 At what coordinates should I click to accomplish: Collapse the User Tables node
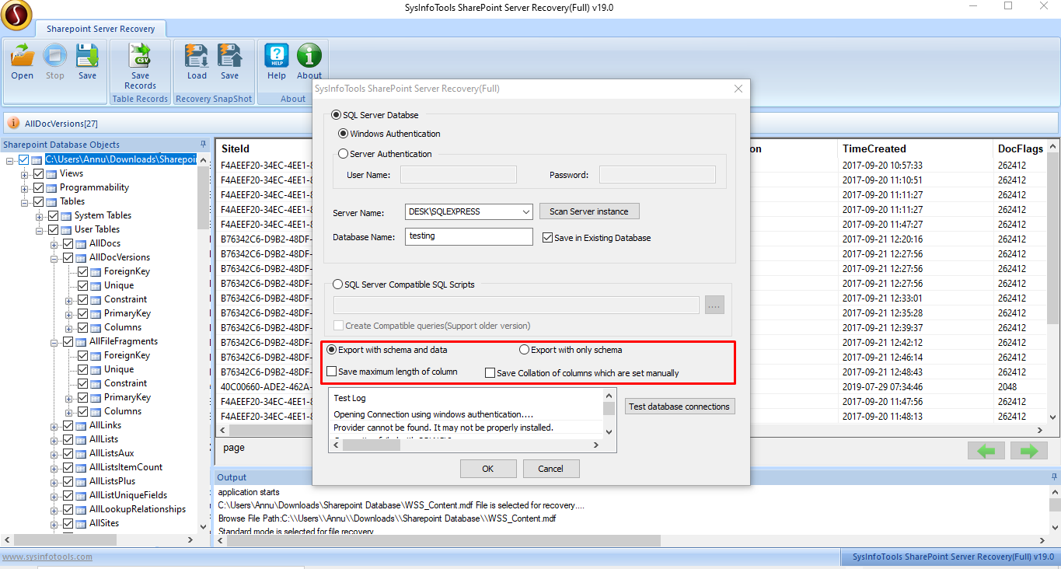pos(40,230)
